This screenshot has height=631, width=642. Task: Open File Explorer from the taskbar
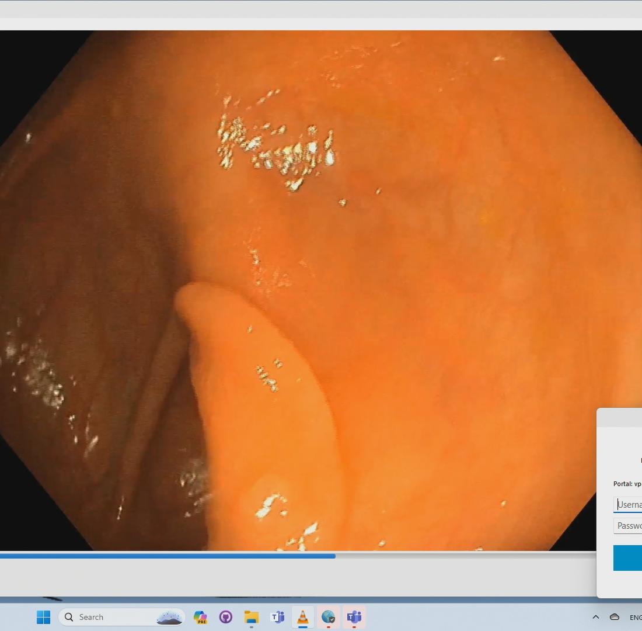point(252,617)
